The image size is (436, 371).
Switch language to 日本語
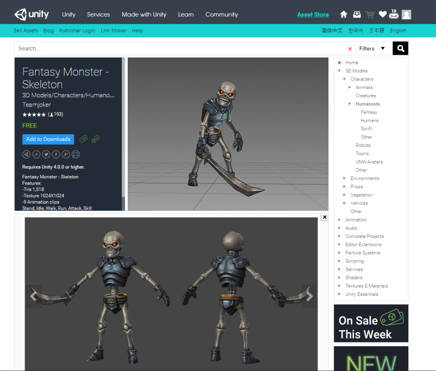point(376,31)
